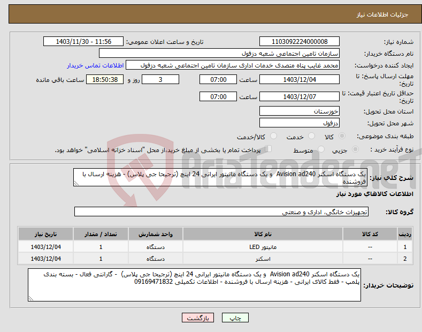Click response deadline date 1403/12/04 field
422x332 pixels.
tap(300, 79)
